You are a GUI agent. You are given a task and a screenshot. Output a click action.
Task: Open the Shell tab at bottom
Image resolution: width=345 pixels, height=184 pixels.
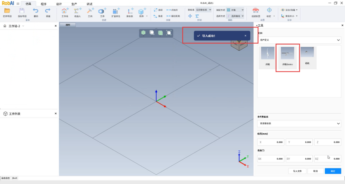15,178
